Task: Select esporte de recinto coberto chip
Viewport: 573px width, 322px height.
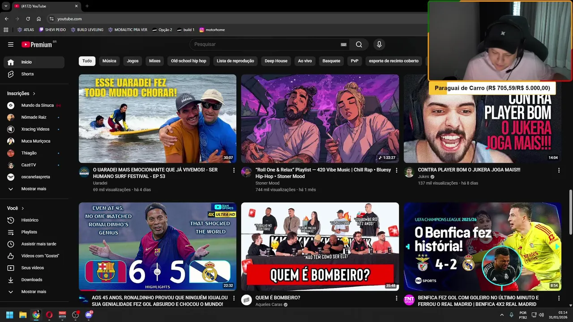Action: click(x=394, y=61)
